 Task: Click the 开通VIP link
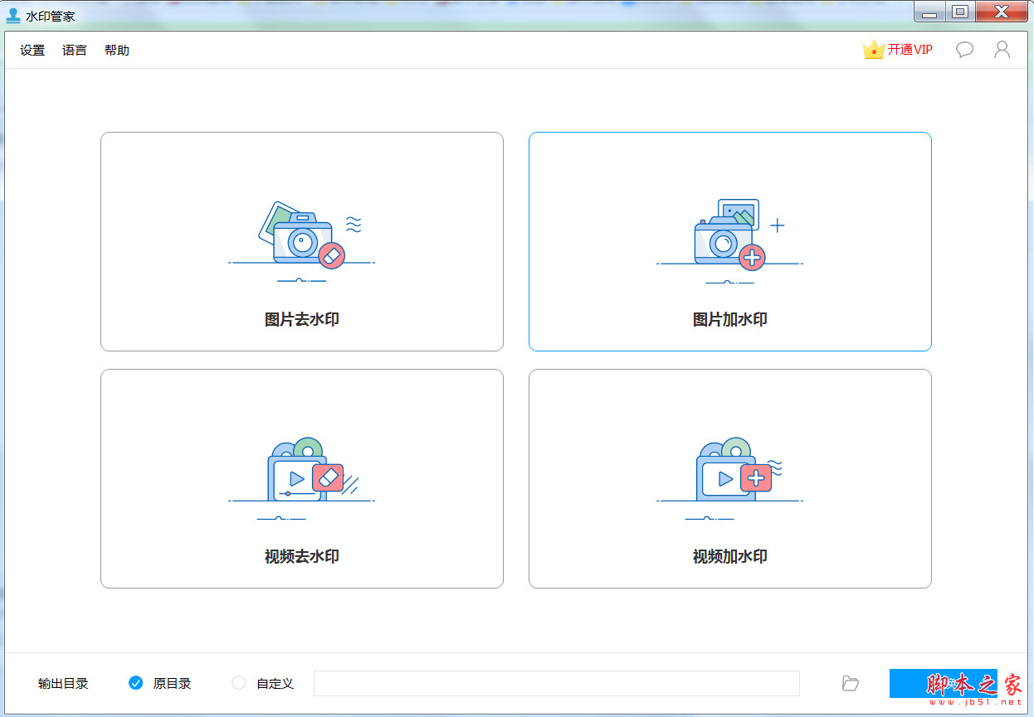pos(910,49)
